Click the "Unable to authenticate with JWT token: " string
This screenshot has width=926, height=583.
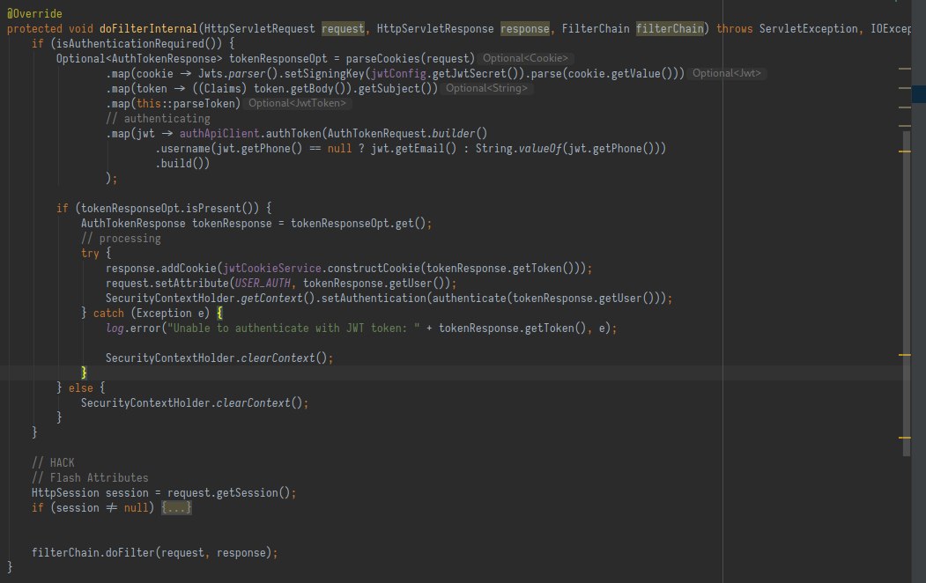pyautogui.click(x=293, y=328)
